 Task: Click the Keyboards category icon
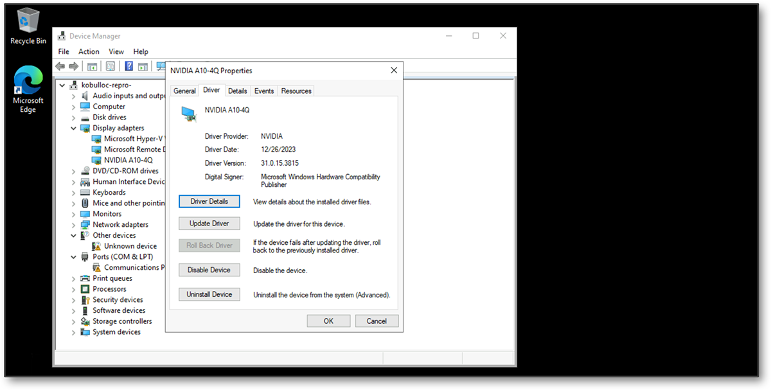85,193
